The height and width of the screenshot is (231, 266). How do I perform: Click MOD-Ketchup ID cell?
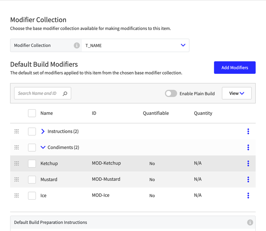[x=106, y=163]
